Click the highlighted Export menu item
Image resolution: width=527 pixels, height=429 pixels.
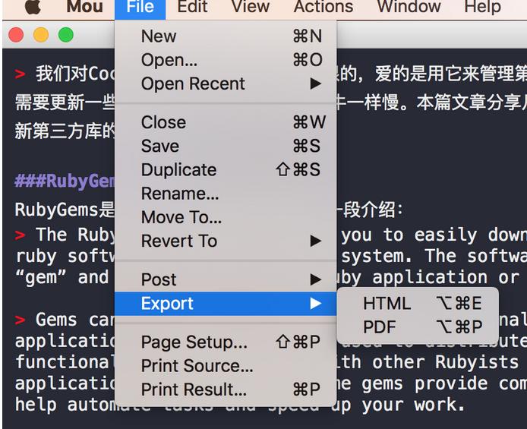pos(226,304)
